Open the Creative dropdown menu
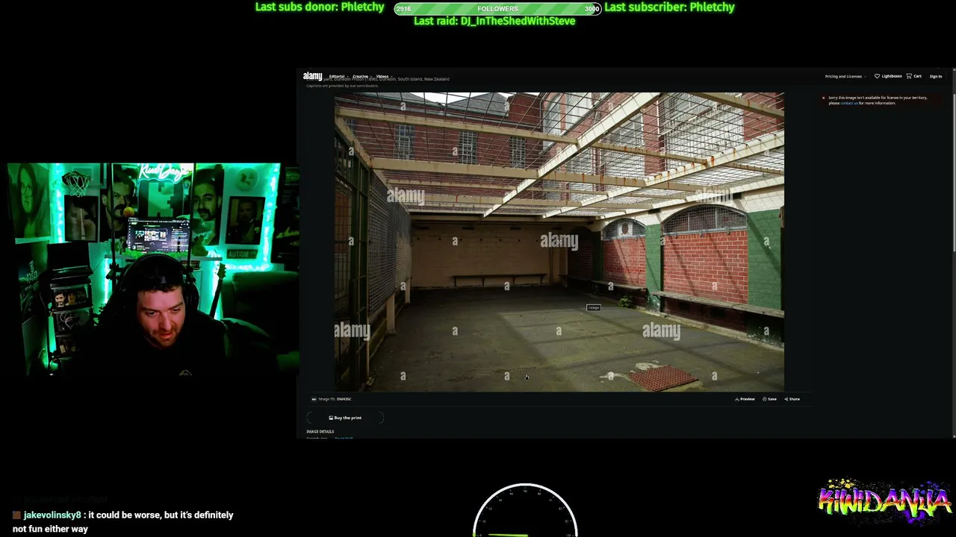The width and height of the screenshot is (956, 537). click(361, 76)
